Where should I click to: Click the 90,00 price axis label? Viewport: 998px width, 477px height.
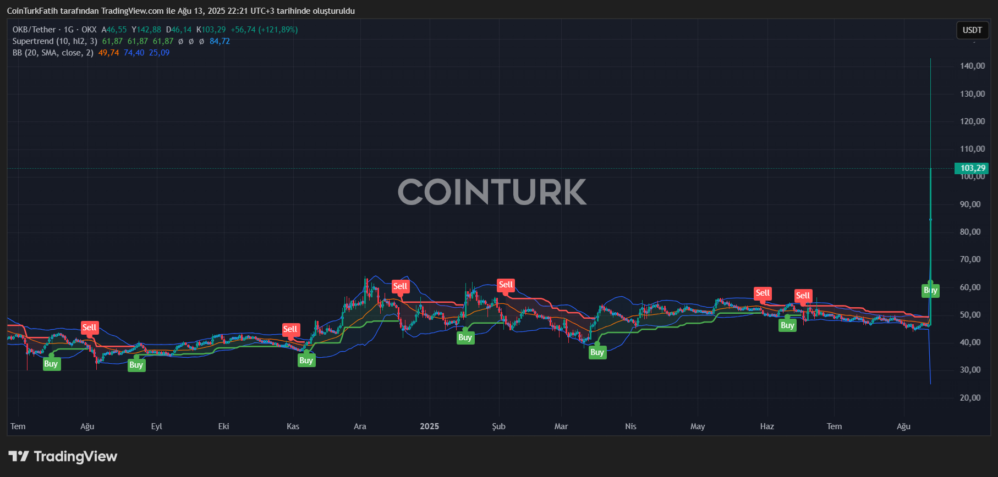pos(970,204)
